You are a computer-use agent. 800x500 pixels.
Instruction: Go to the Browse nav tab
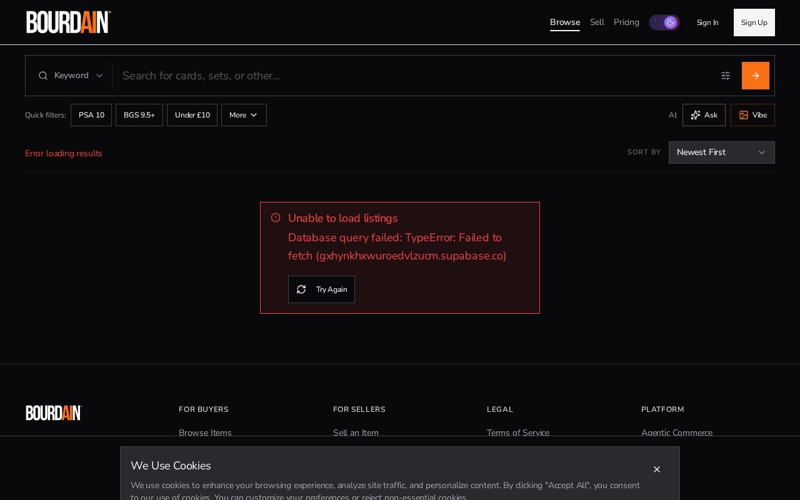pos(565,22)
